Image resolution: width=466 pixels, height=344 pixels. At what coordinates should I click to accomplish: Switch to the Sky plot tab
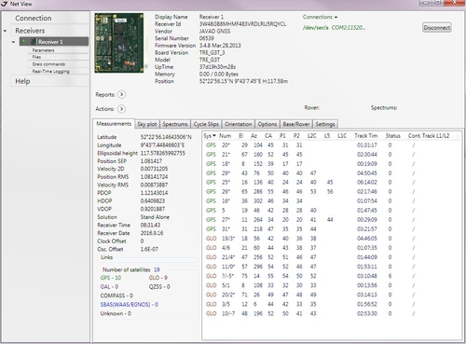[147, 124]
